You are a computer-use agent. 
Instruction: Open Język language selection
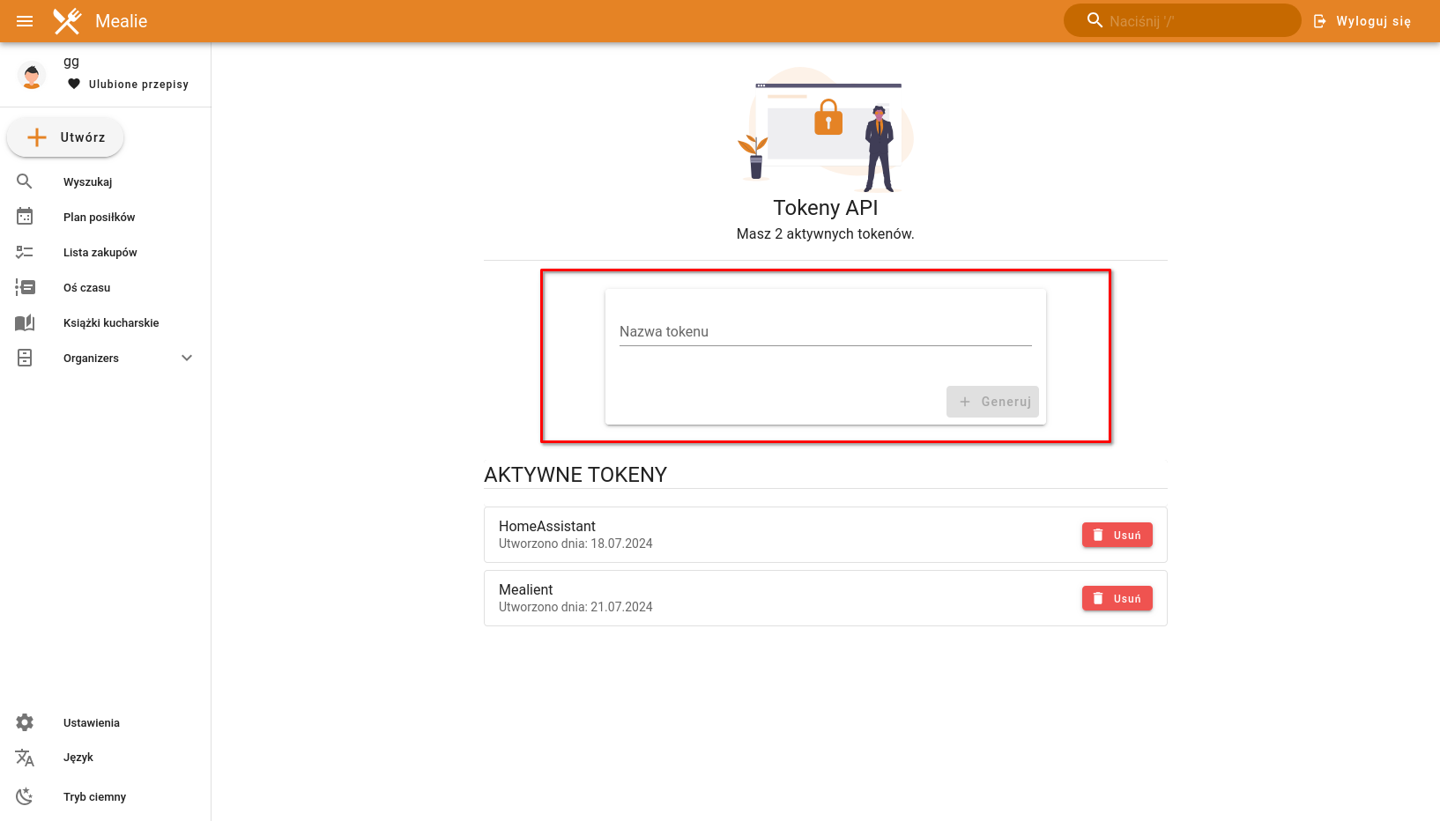click(106, 758)
